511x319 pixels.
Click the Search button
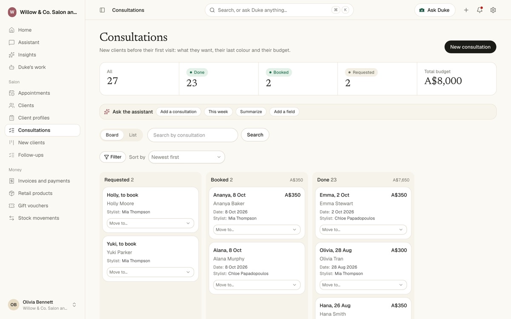(255, 135)
